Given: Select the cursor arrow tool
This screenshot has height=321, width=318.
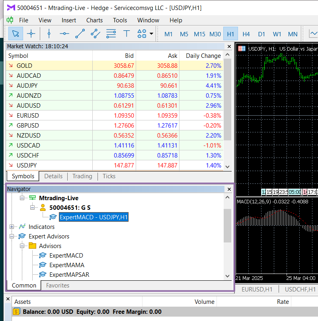Looking at the screenshot, I should coord(16,33).
